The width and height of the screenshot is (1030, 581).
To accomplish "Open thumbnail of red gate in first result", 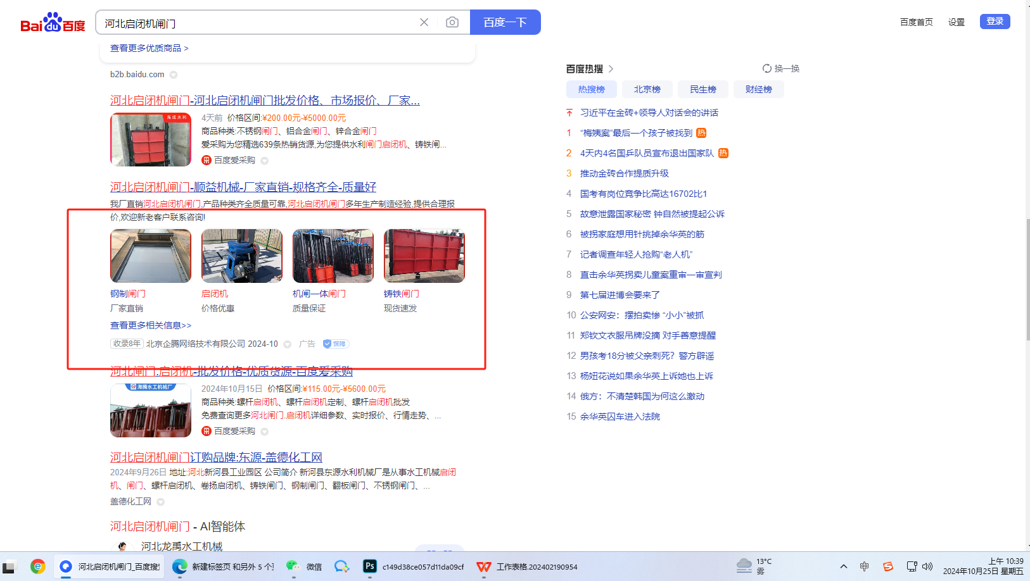I will (x=150, y=139).
